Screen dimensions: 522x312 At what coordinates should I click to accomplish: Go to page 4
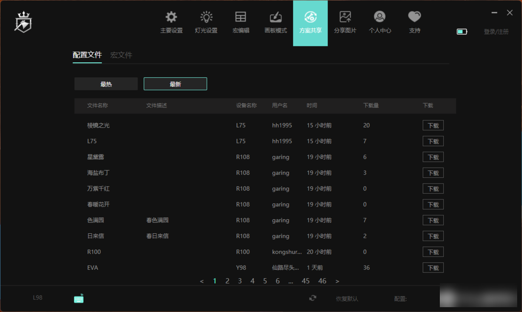(252, 281)
